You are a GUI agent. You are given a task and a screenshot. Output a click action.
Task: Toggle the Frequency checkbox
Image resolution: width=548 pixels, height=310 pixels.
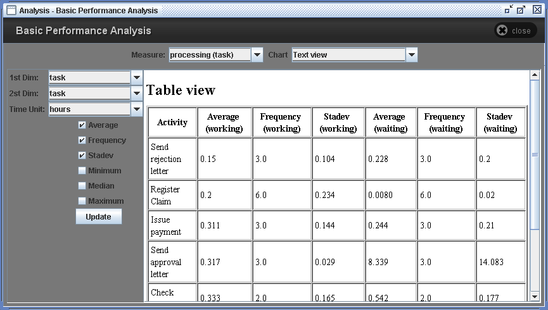pyautogui.click(x=82, y=140)
